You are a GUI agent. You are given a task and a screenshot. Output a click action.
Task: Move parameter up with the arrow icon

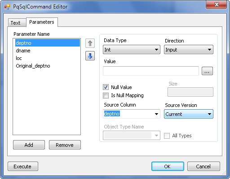pyautogui.click(x=90, y=43)
